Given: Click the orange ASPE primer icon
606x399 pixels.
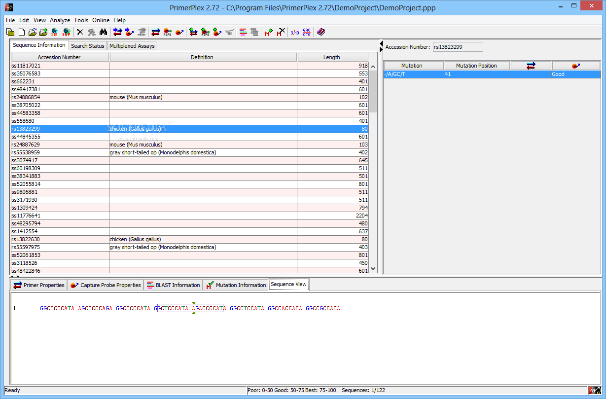Looking at the screenshot, I should tap(168, 32).
